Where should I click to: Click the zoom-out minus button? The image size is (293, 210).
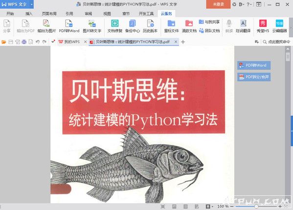pyautogui.click(x=232, y=207)
